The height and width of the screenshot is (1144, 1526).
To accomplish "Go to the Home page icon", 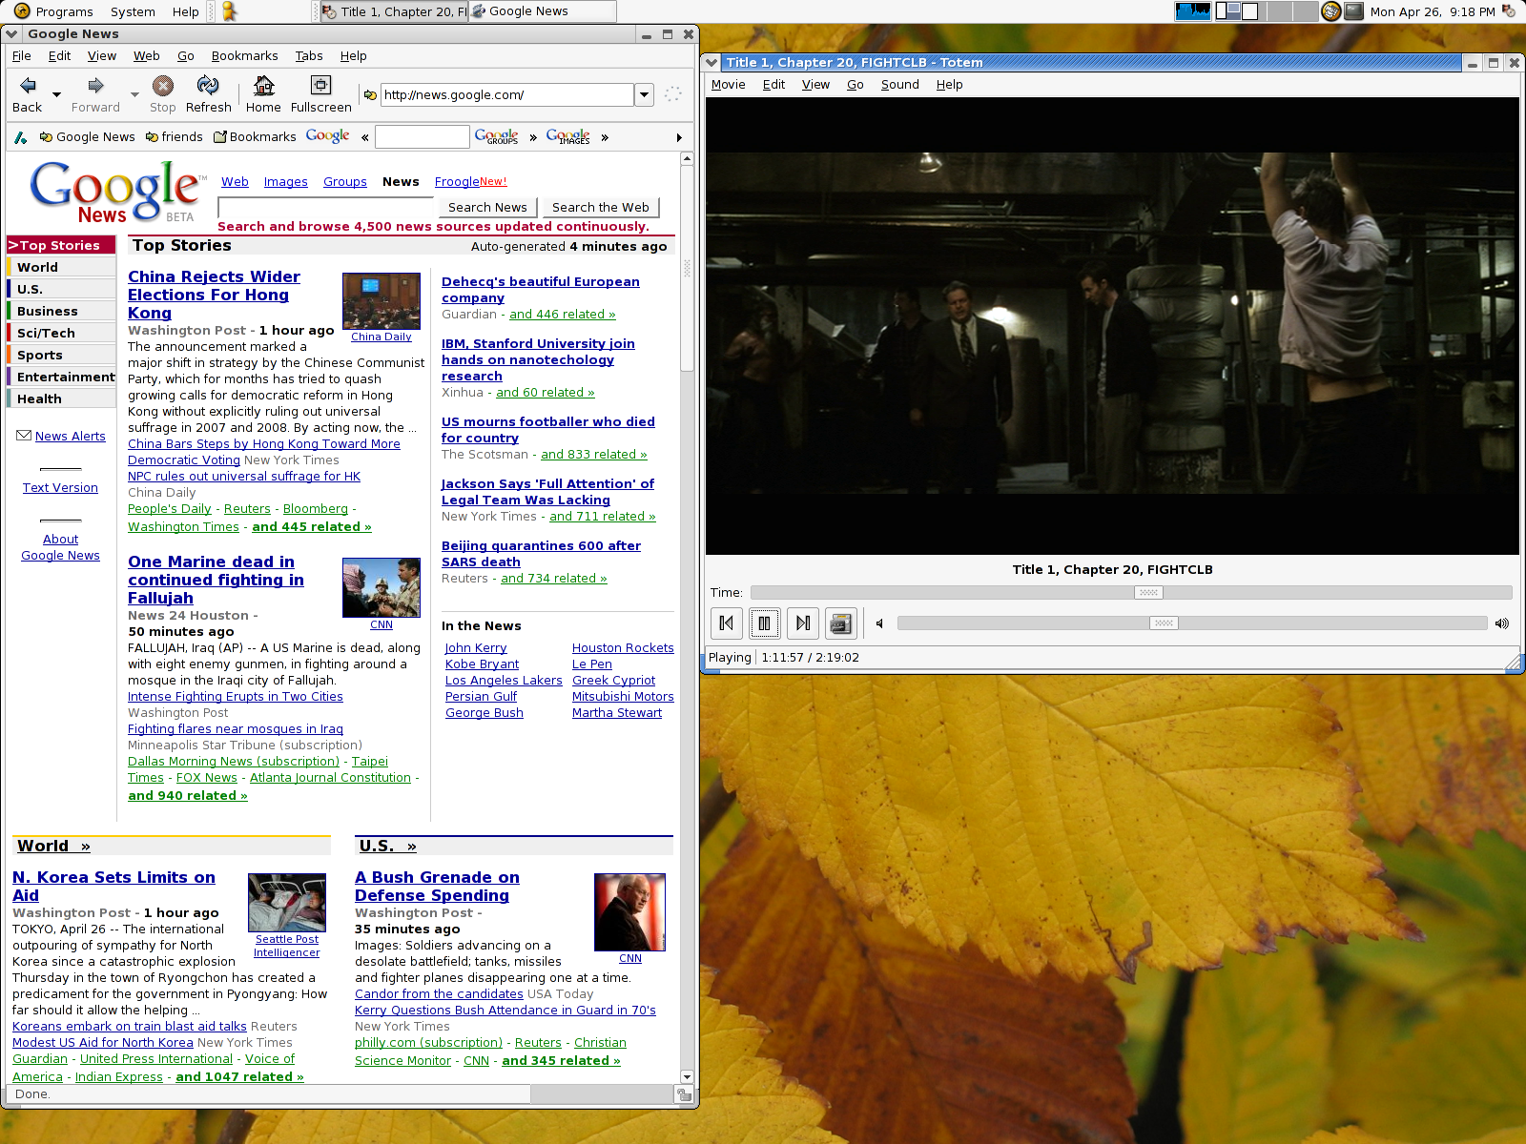I will coord(264,86).
